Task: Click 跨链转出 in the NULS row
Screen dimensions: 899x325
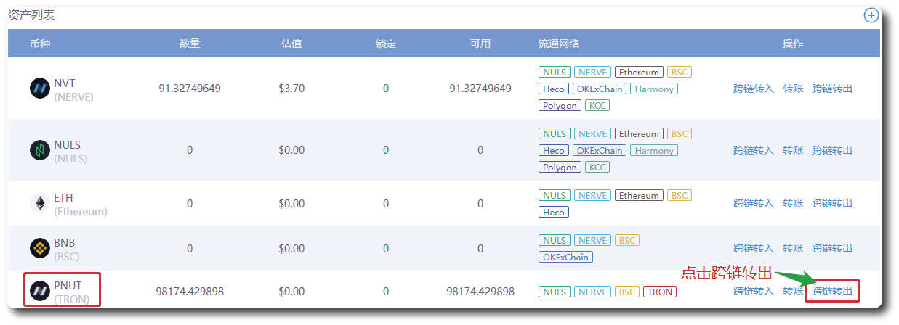Action: pos(832,150)
